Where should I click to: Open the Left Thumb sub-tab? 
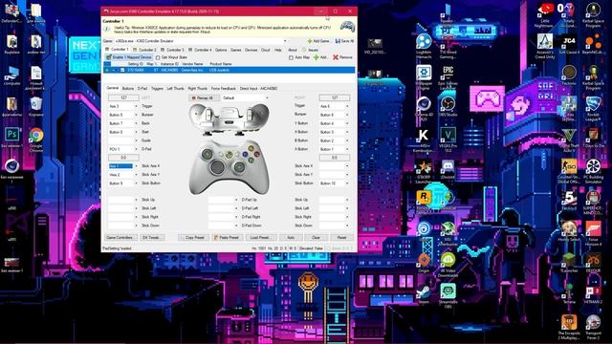click(175, 89)
